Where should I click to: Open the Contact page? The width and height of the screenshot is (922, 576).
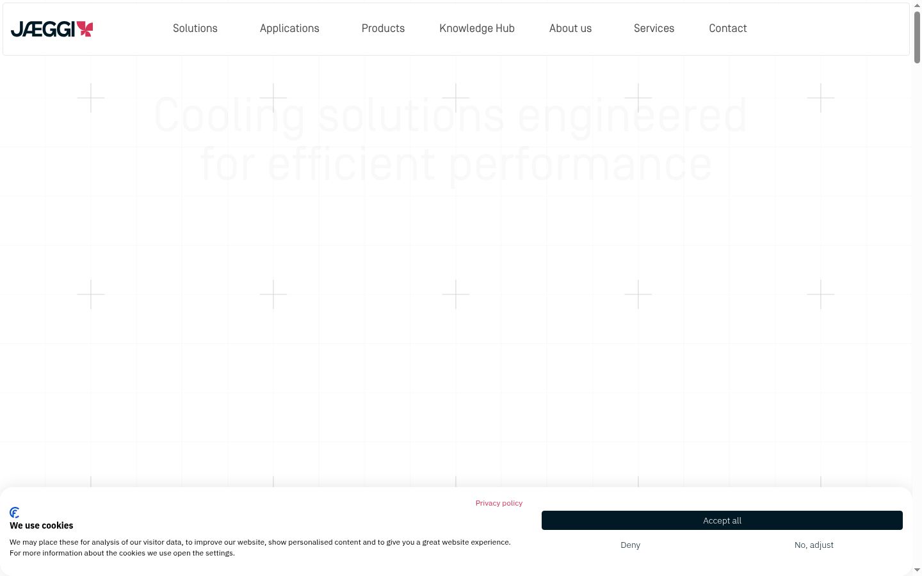[728, 28]
